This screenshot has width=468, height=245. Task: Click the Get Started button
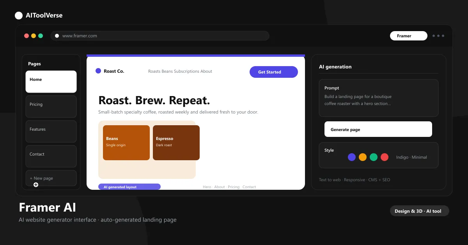pos(274,72)
